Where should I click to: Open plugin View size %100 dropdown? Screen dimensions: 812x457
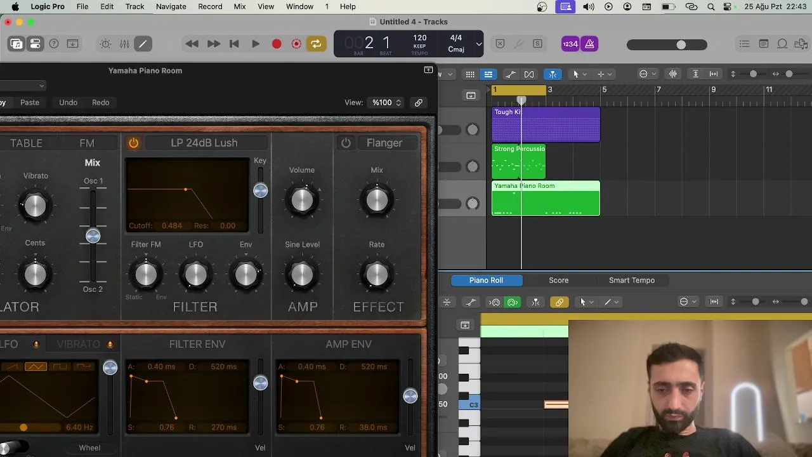[x=387, y=102]
